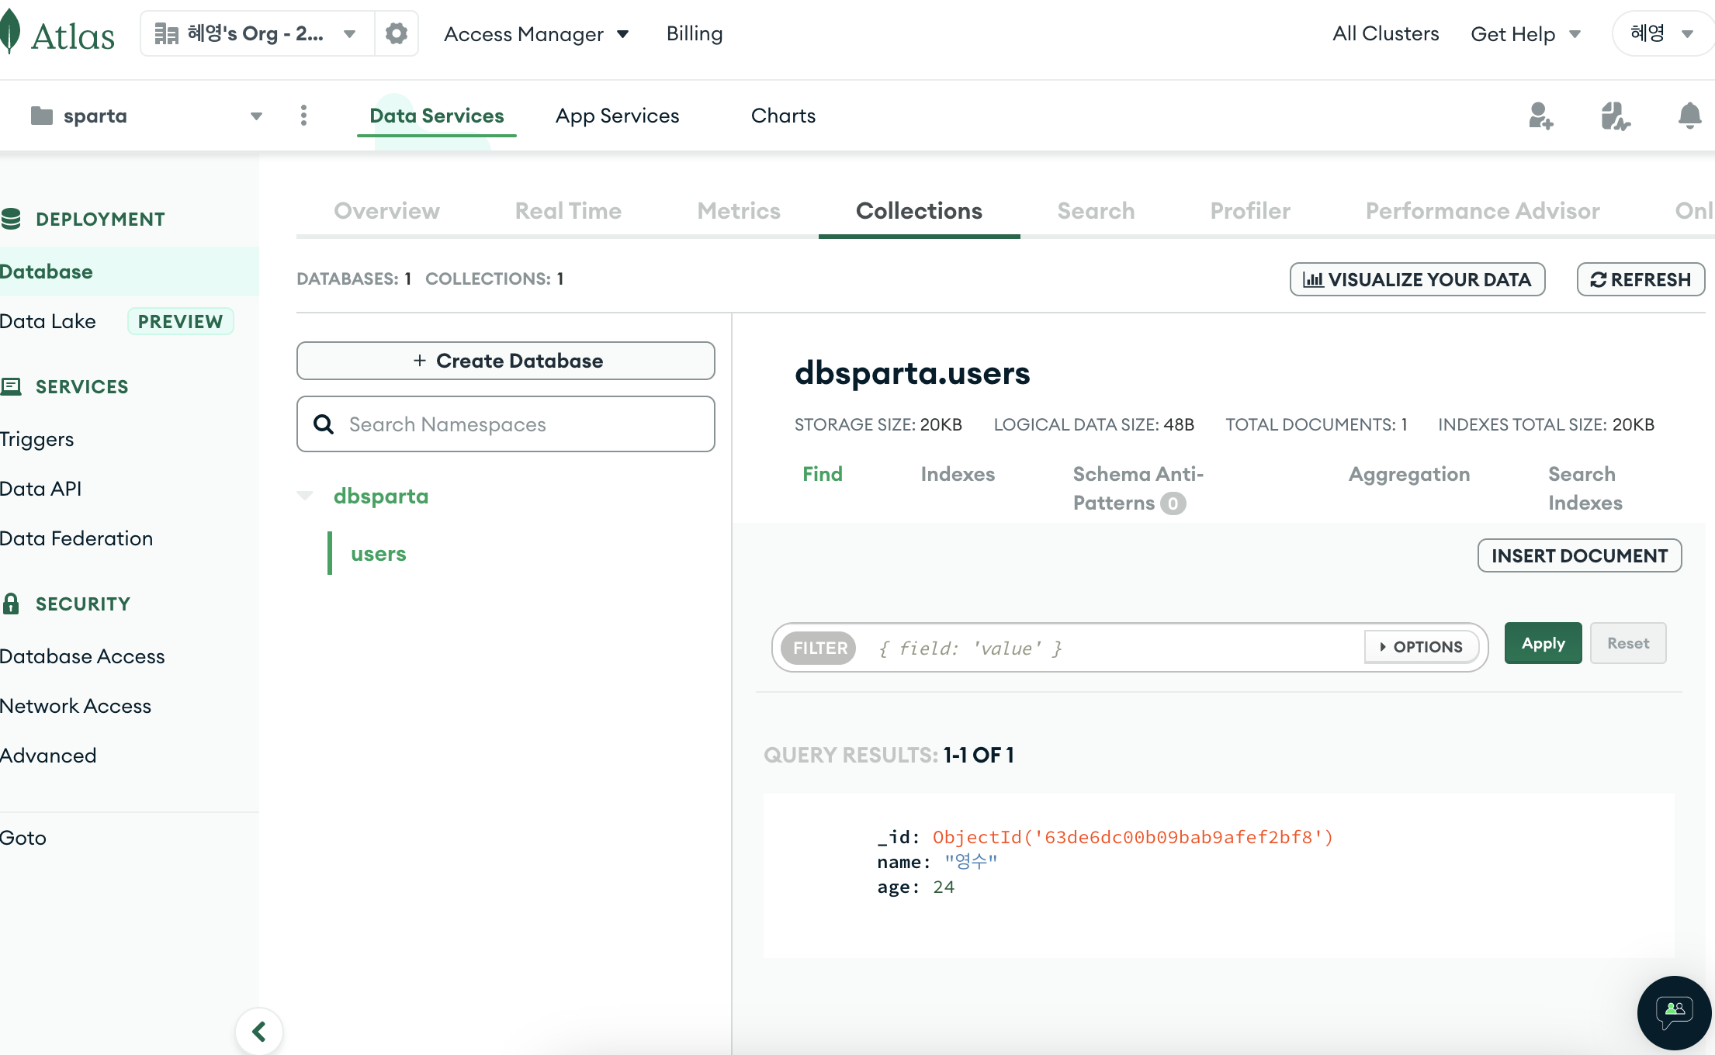The width and height of the screenshot is (1715, 1055).
Task: Click the Atlas leaf logo
Action: (x=11, y=33)
